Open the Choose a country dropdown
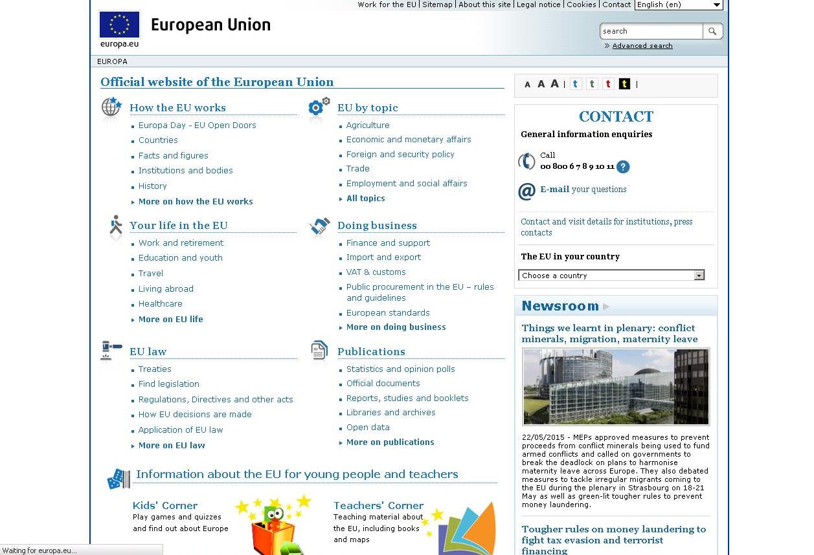Screen dimensions: 814x555 [x=611, y=275]
